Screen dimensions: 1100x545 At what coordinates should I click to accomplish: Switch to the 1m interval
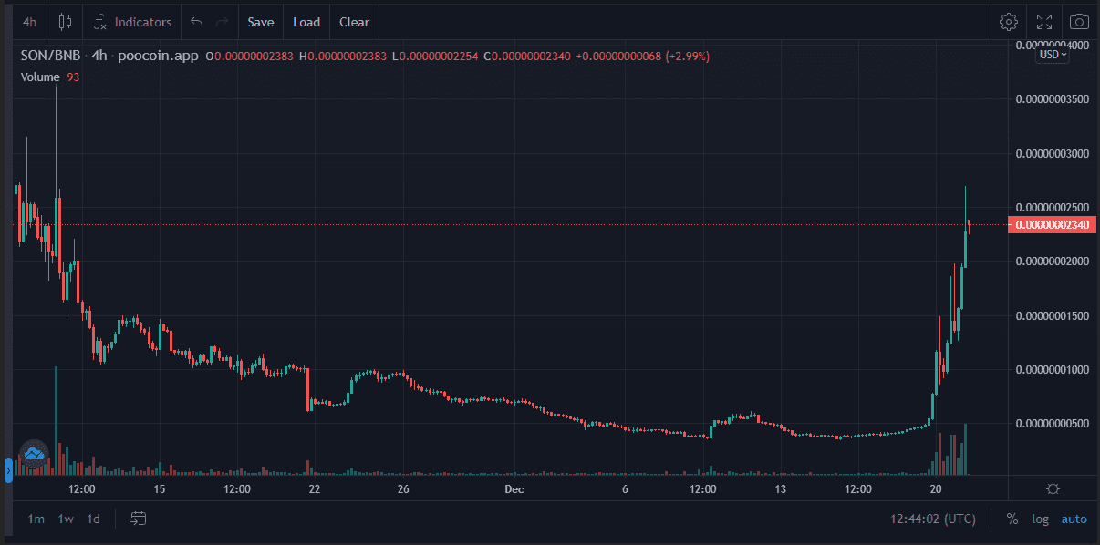[x=36, y=518]
